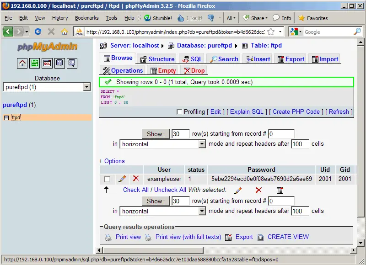Open the history dropdown next to Forward
This screenshot has height=265, width=366.
tap(27, 31)
